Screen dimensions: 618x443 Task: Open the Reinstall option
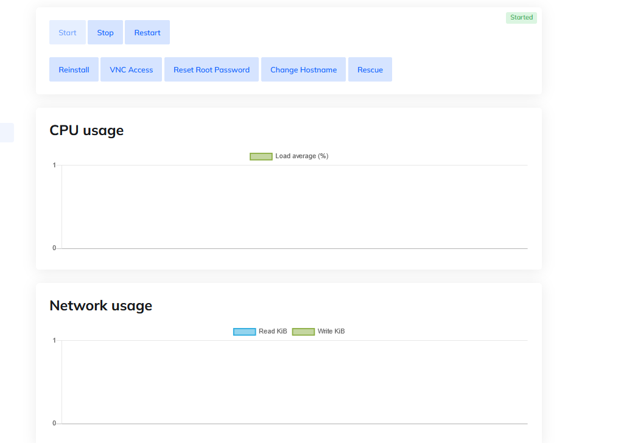point(74,70)
